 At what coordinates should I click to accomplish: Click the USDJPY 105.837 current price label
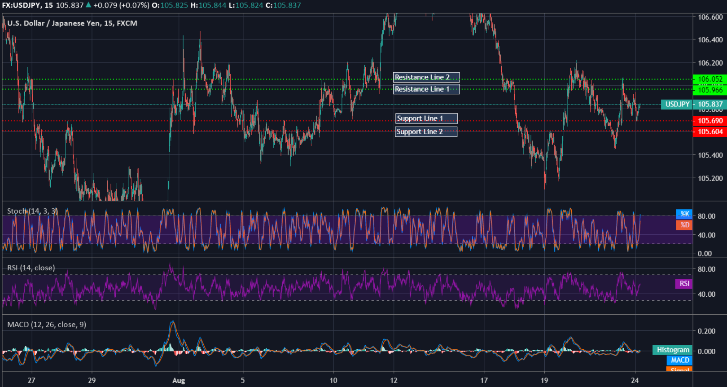pos(694,104)
